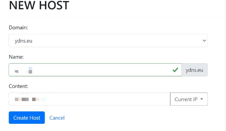This screenshot has height=131, width=226.
Task: Click the Cancel link
Action: (x=57, y=118)
